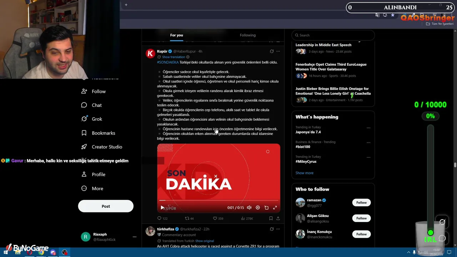
Task: Expand the video to fullscreen
Action: [275, 207]
